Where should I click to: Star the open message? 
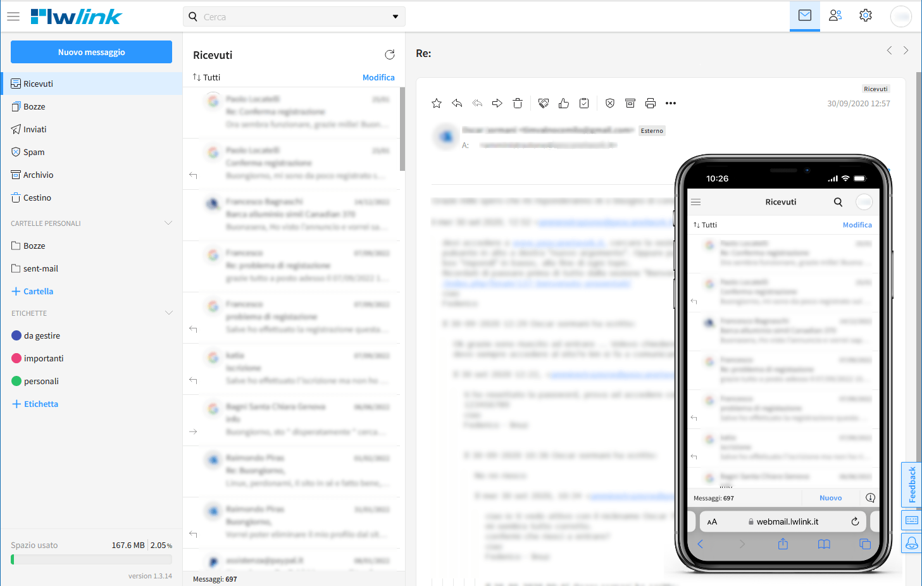(x=437, y=103)
